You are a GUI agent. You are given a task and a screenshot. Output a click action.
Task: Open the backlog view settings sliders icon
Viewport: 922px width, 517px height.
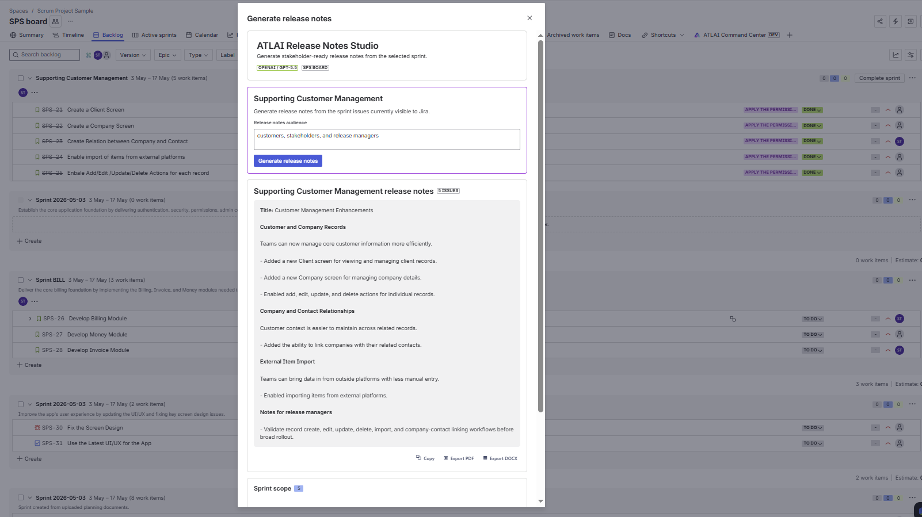[x=910, y=55]
